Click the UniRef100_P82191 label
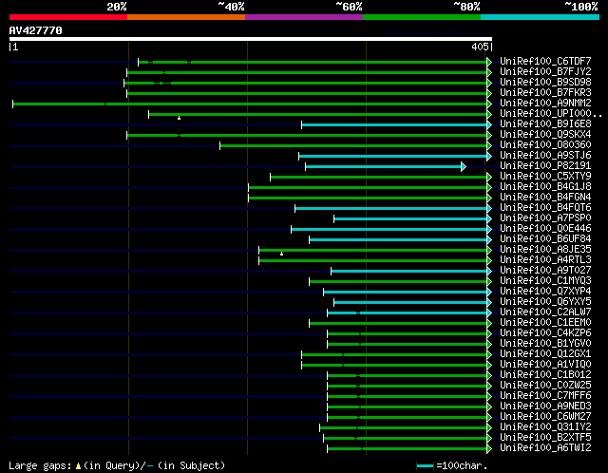 pos(545,166)
